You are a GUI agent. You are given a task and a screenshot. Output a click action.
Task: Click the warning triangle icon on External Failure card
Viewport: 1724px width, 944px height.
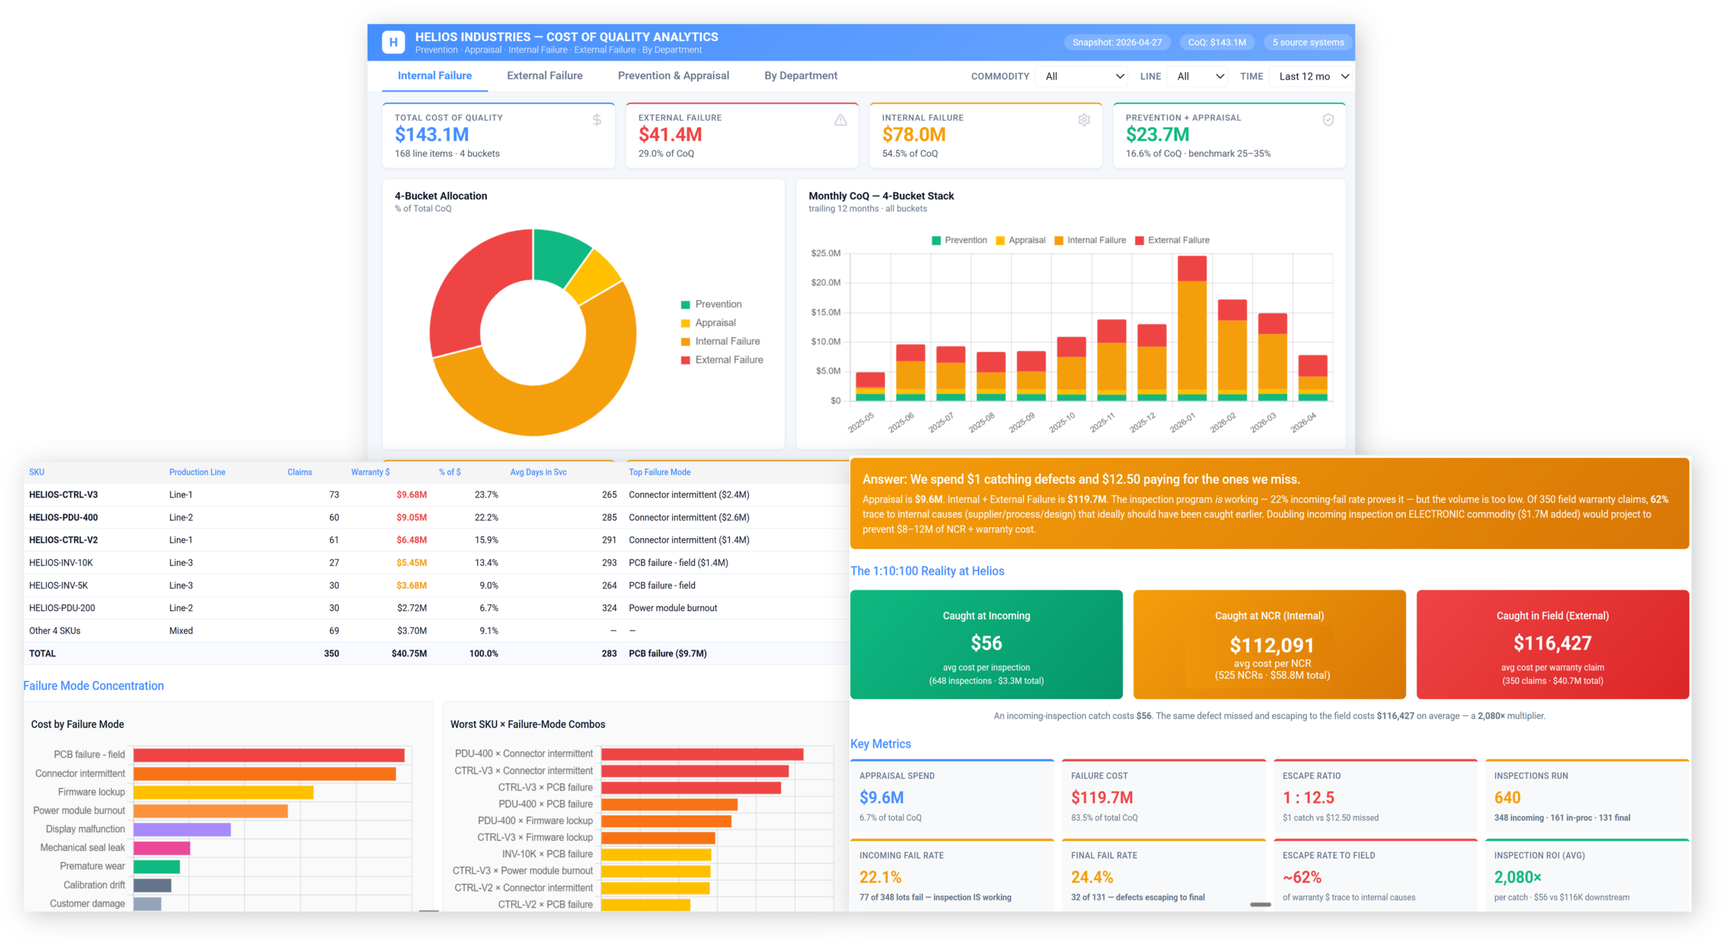pos(840,120)
